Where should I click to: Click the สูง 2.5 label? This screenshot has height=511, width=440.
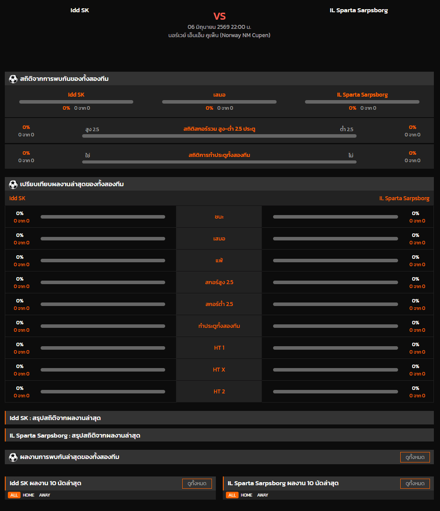point(92,129)
